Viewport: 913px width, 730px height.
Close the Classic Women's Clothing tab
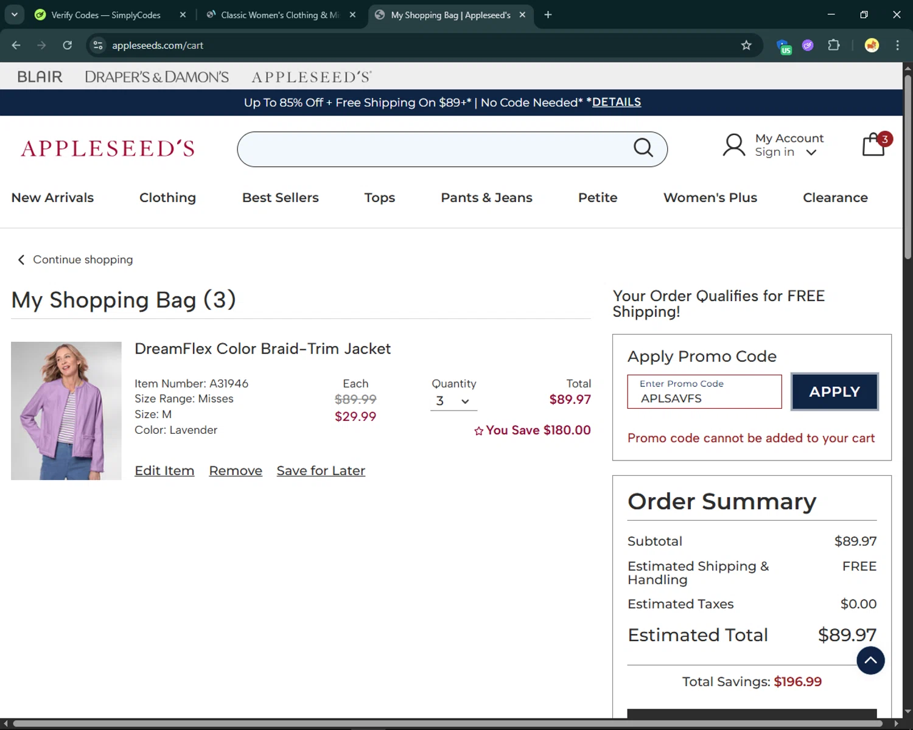(x=352, y=15)
